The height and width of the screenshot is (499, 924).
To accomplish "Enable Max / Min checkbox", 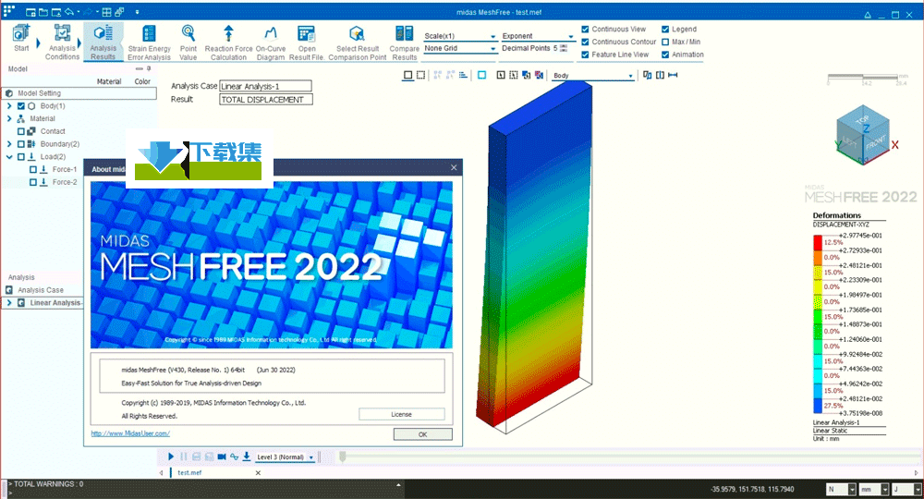I will (x=665, y=42).
